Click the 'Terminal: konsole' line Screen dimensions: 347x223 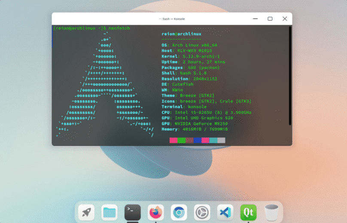coord(184,107)
